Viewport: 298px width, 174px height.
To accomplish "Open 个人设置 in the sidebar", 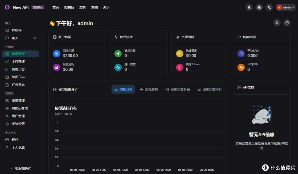I will [x=20, y=148].
